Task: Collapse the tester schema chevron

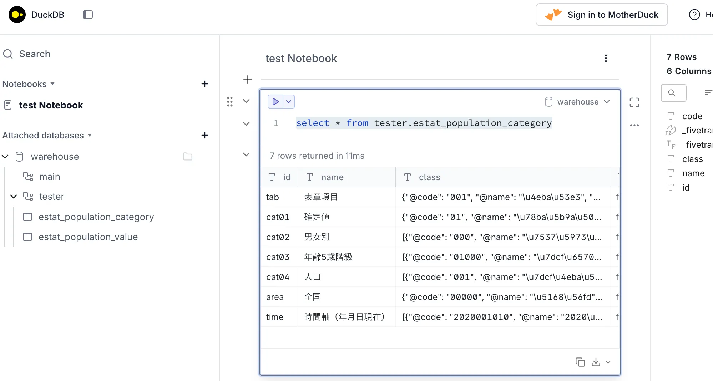Action: tap(14, 197)
